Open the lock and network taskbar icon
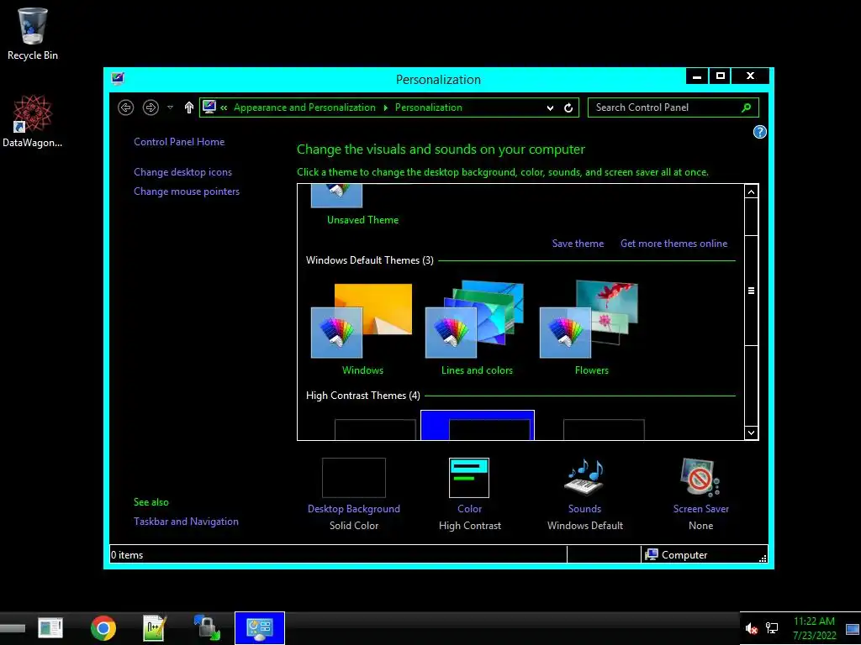The image size is (861, 645). [x=207, y=628]
